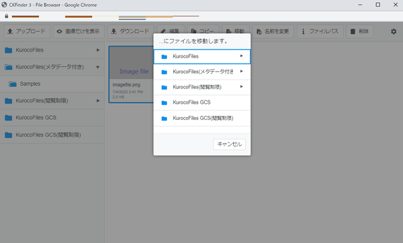The image size is (403, 243).
Task: Click the ファイルパス button label
Action: click(324, 31)
